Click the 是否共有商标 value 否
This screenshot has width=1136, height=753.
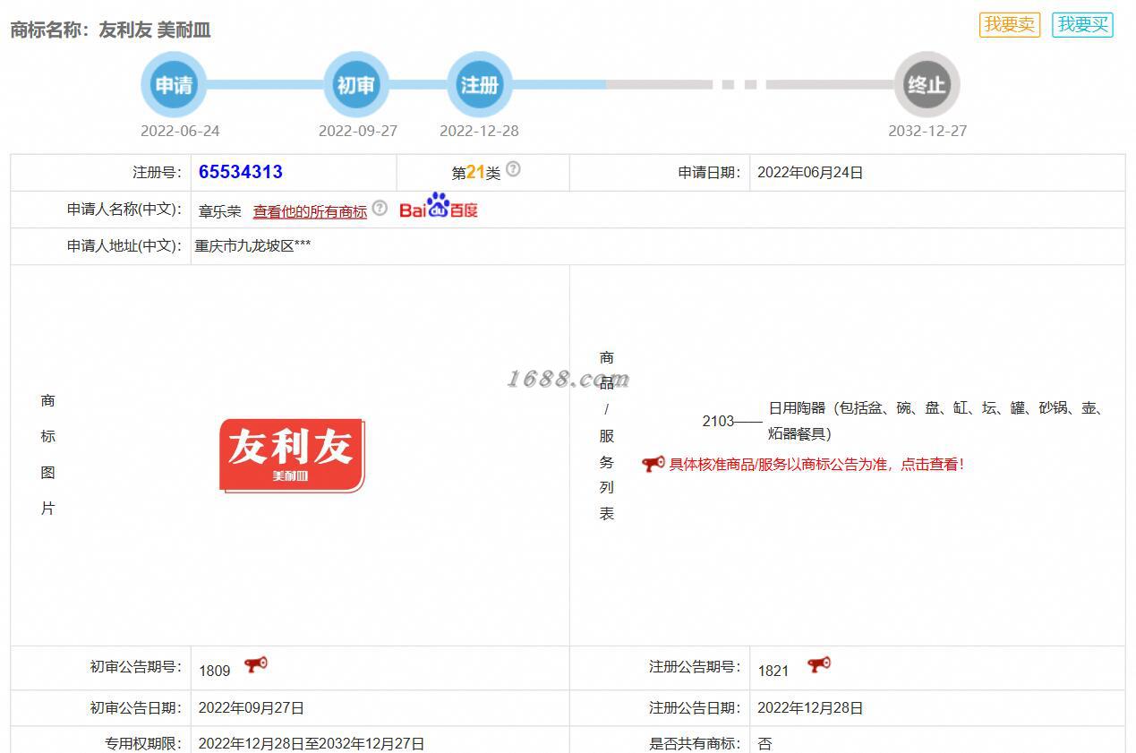(x=764, y=744)
